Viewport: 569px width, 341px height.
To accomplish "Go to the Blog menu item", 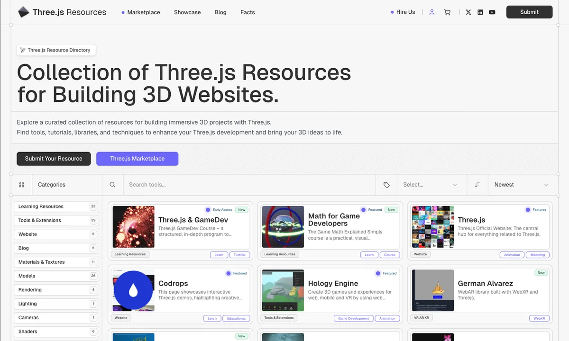I will pos(220,12).
